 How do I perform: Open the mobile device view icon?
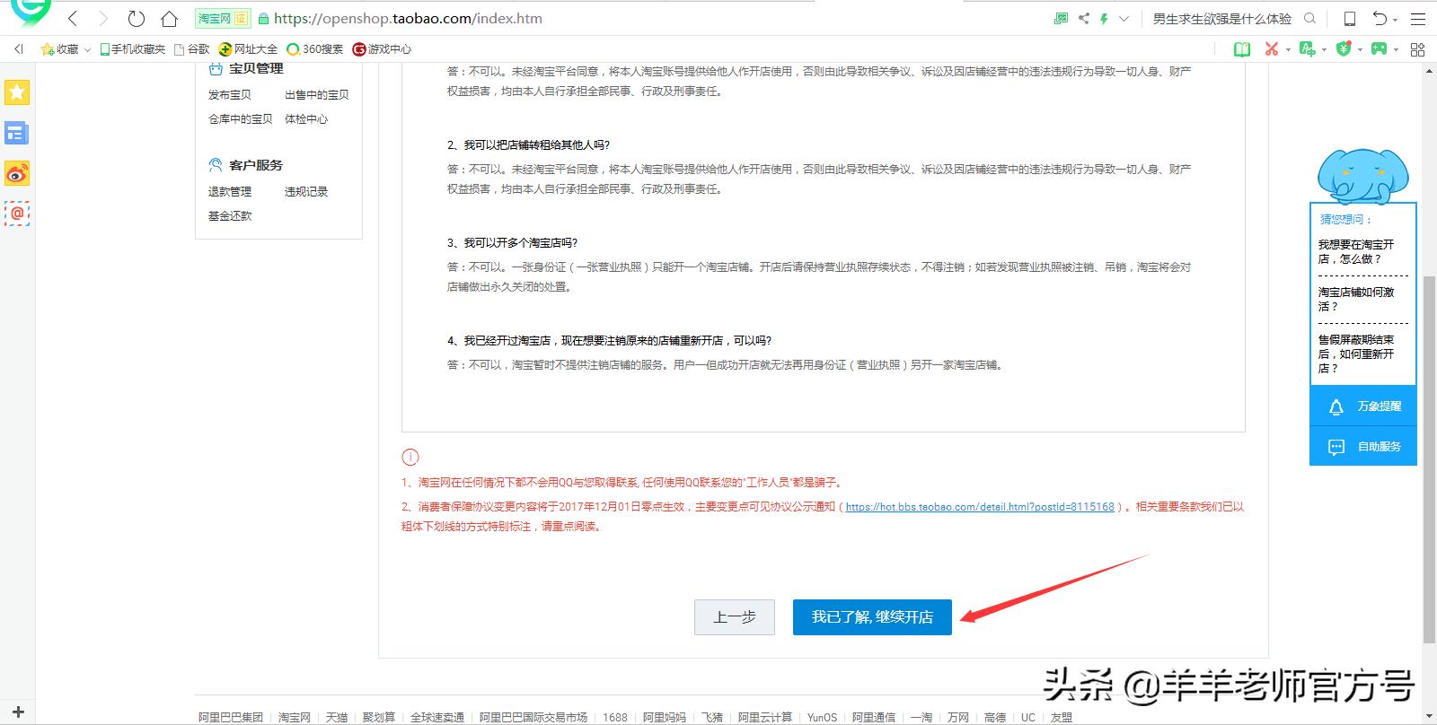[1349, 18]
